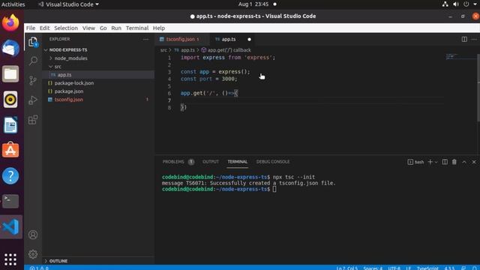
Task: Close the terminal panel
Action: (x=474, y=162)
